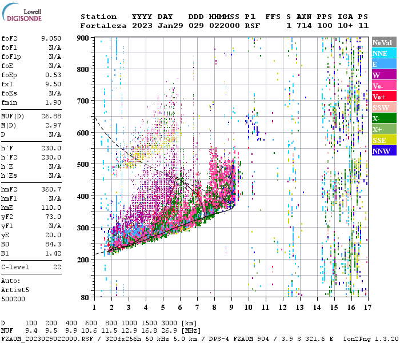The width and height of the screenshot is (400, 343).
Task: Click the B0 value 84.3
Action: click(x=53, y=245)
